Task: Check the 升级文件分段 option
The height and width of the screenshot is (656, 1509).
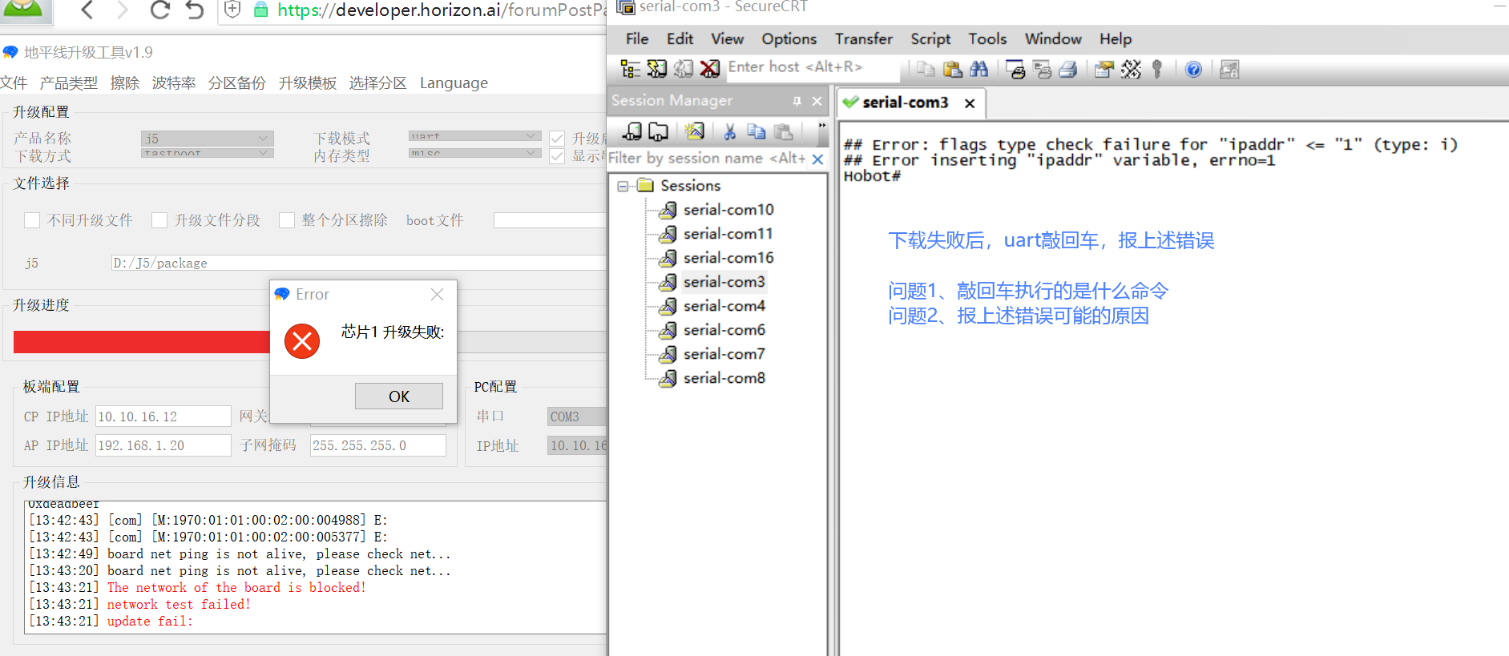Action: pos(159,220)
